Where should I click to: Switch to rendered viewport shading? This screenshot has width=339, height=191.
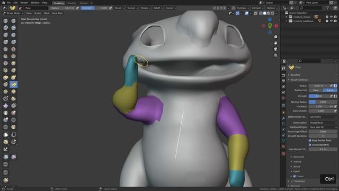(272, 13)
